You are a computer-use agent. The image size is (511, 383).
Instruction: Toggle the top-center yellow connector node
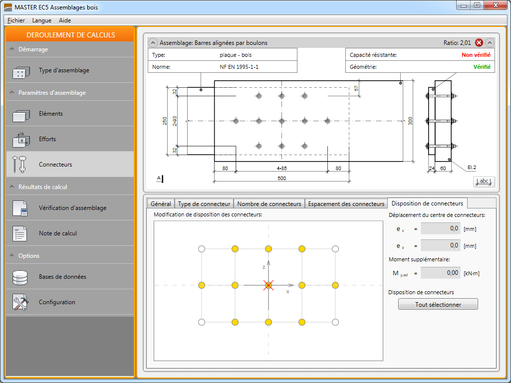tap(268, 249)
